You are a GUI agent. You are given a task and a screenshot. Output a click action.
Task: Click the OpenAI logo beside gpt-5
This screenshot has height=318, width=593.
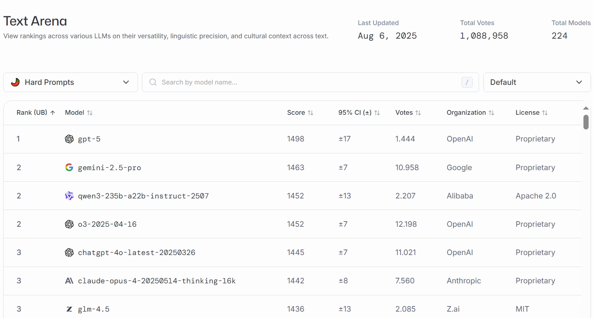point(69,139)
